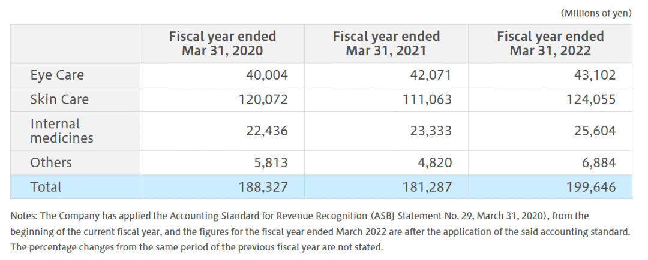
Task: Click the Fiscal year ended Mar 31, 2022 header
Action: pyautogui.click(x=550, y=43)
